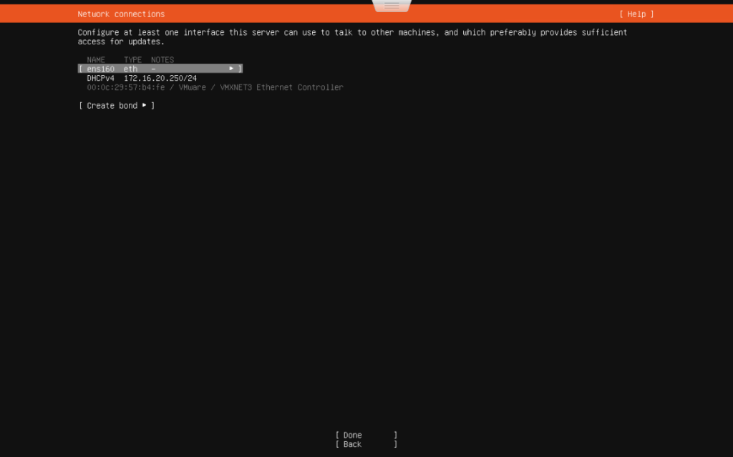This screenshot has width=733, height=457.
Task: Click the TYPE column header
Action: [x=132, y=59]
